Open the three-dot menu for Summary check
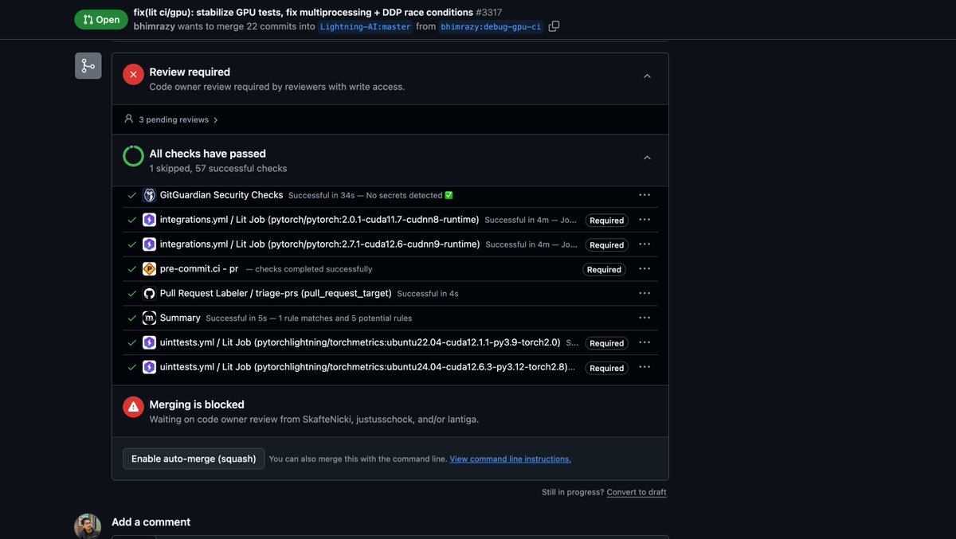 645,318
